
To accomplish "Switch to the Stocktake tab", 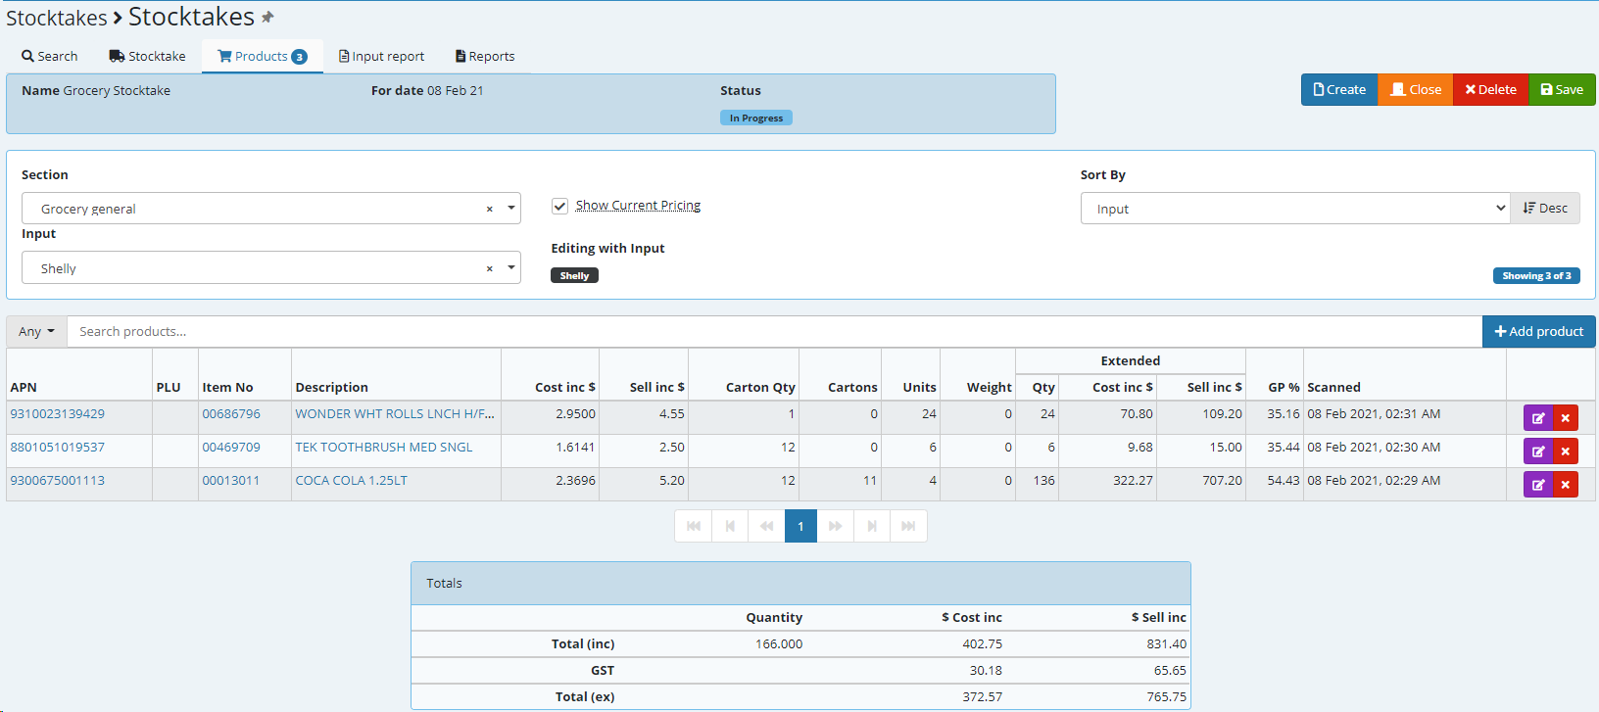I will [147, 56].
